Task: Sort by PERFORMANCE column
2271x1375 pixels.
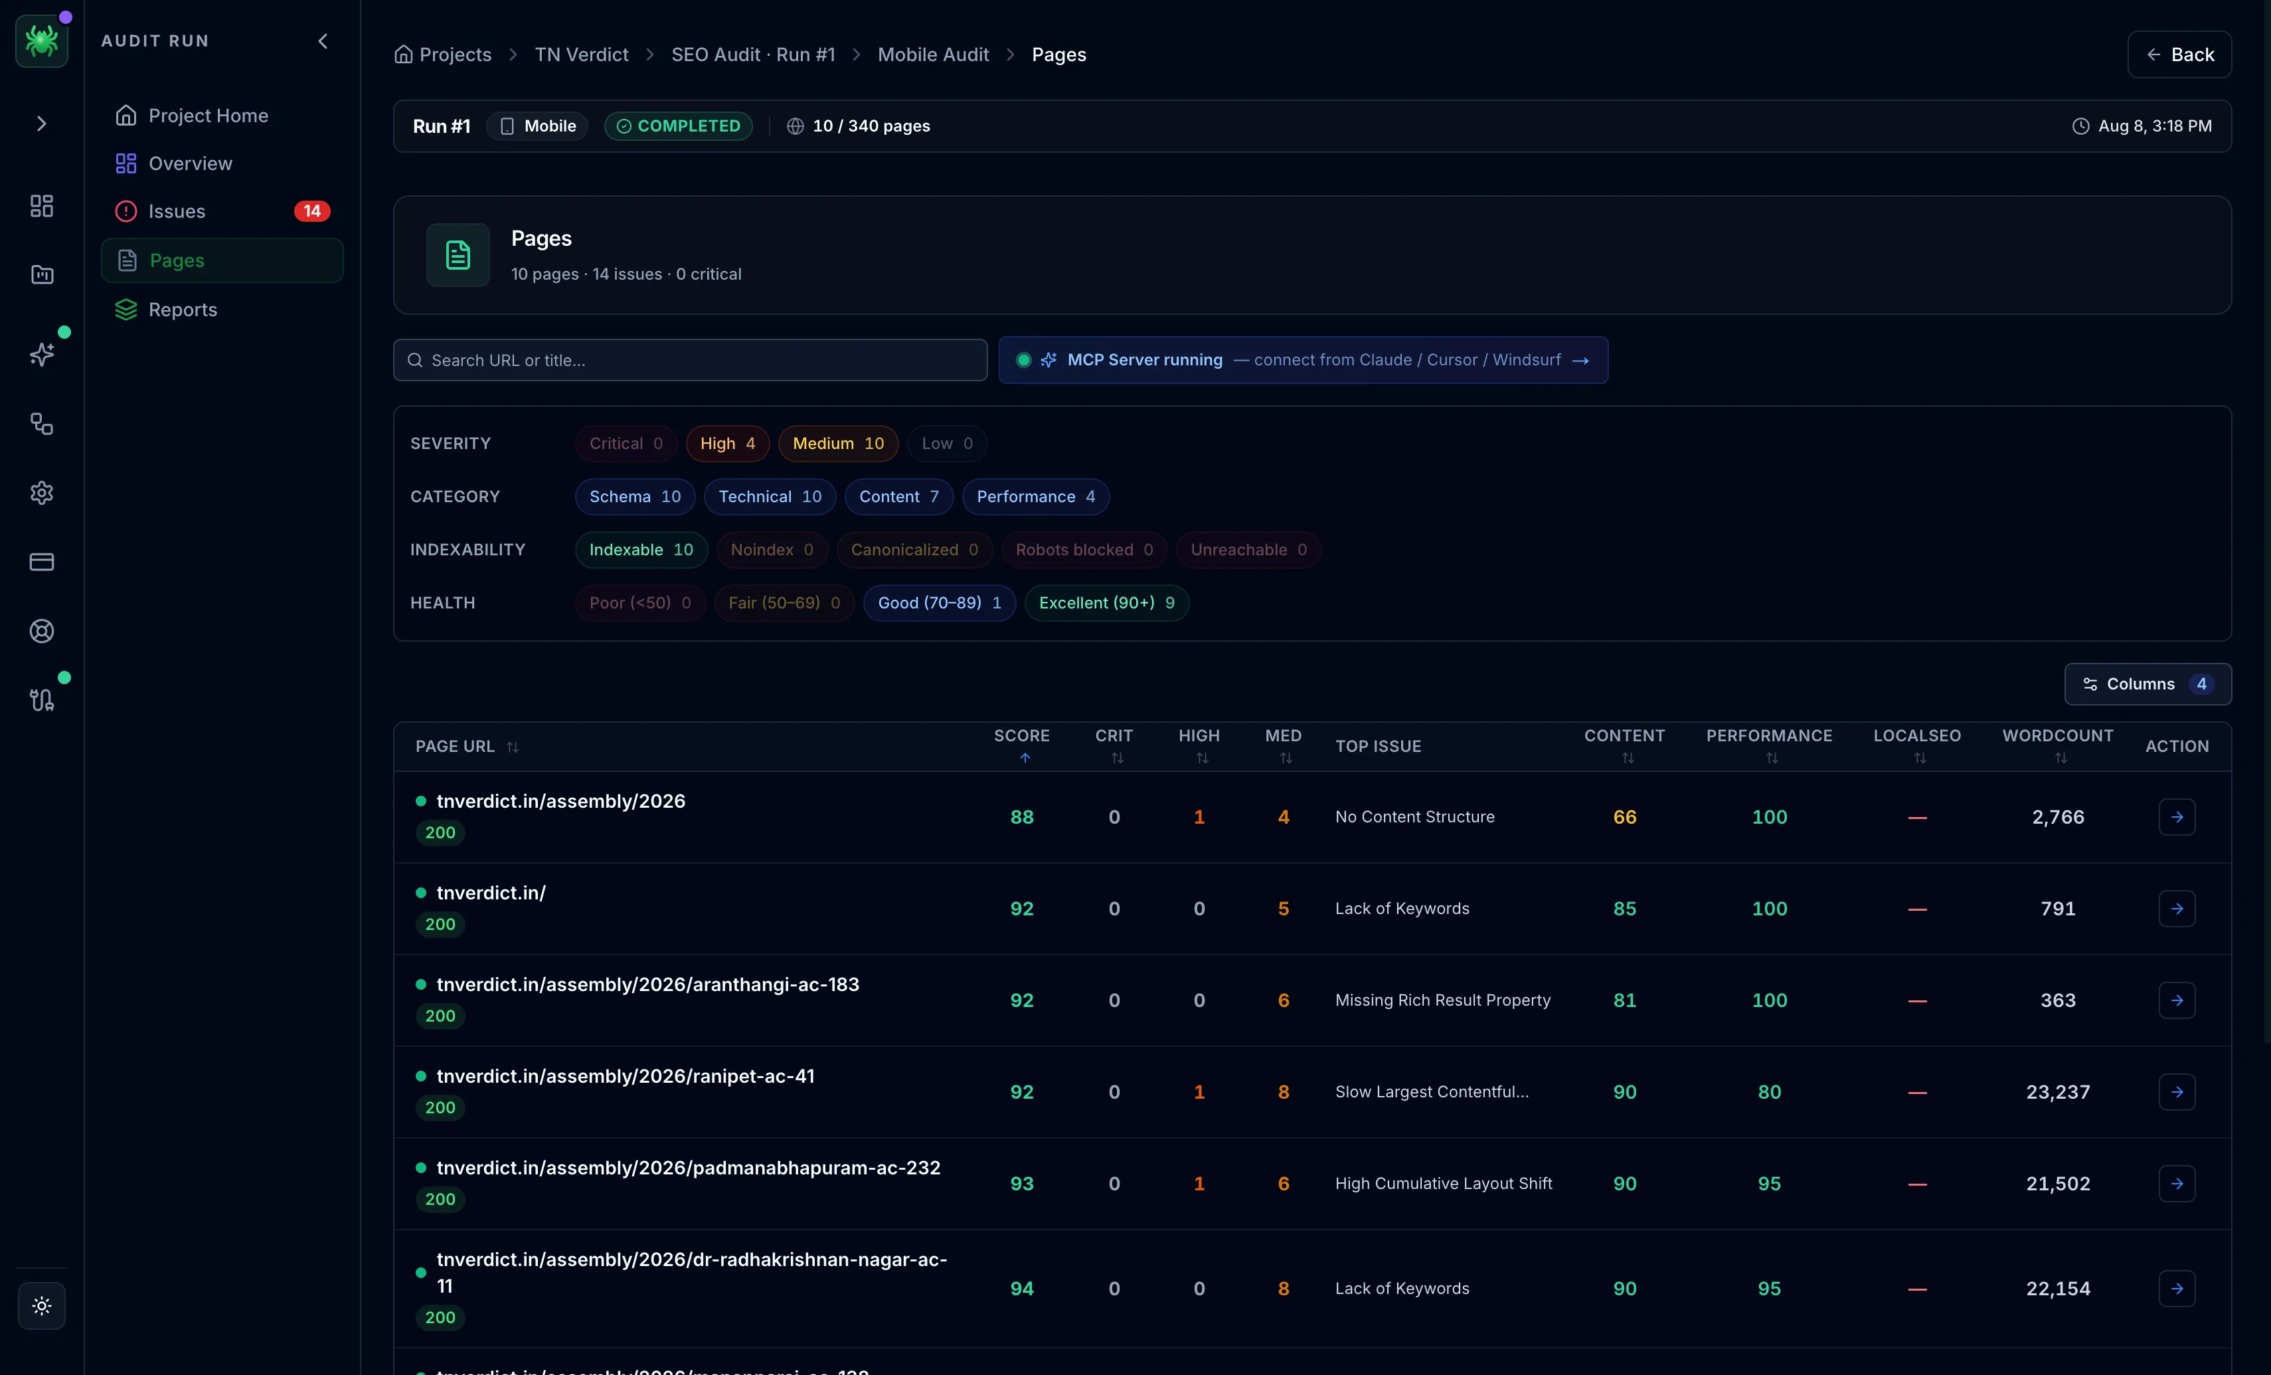Action: tap(1769, 746)
